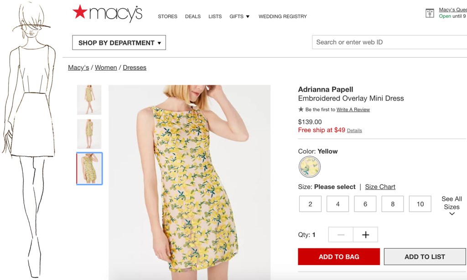Decrease quantity with the minus button
This screenshot has height=280, width=467.
pyautogui.click(x=341, y=235)
